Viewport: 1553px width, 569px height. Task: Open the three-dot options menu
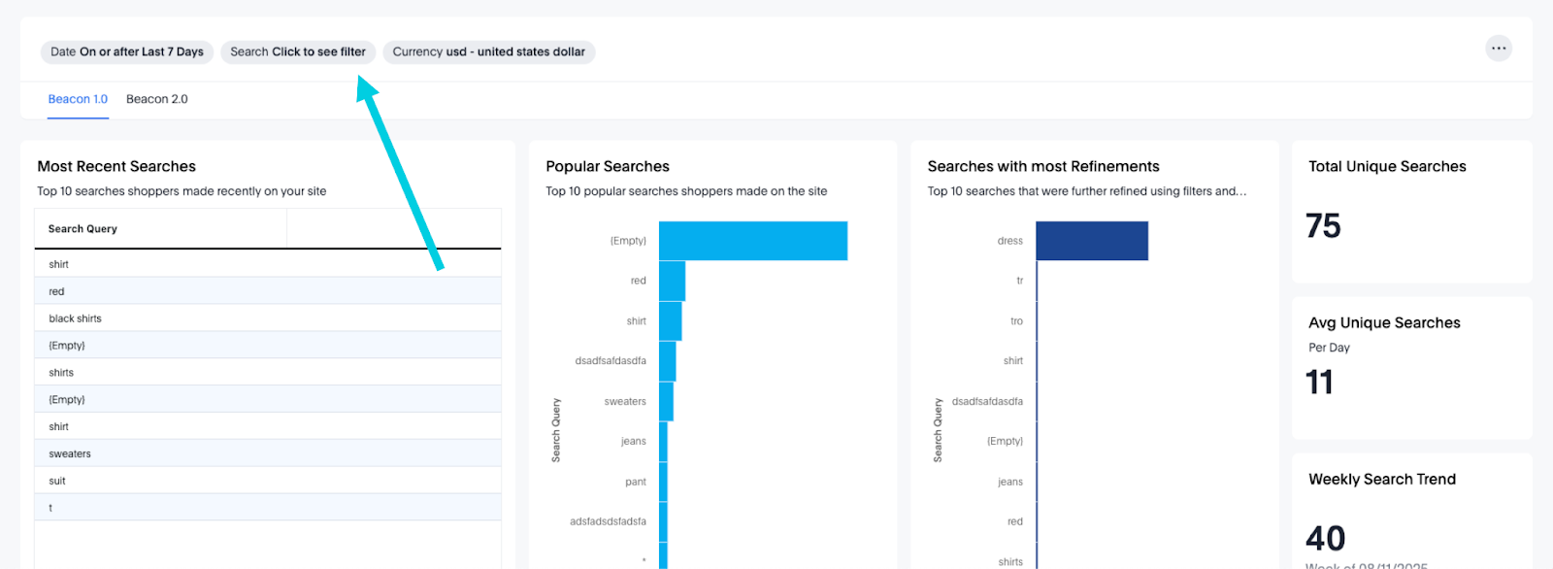(1499, 49)
